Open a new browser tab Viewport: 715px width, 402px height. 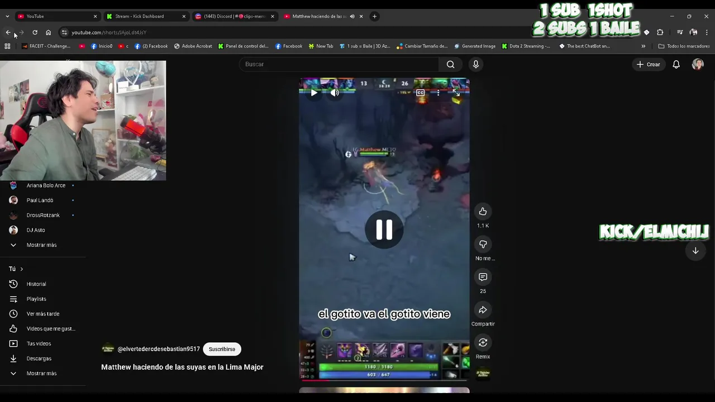click(x=374, y=16)
